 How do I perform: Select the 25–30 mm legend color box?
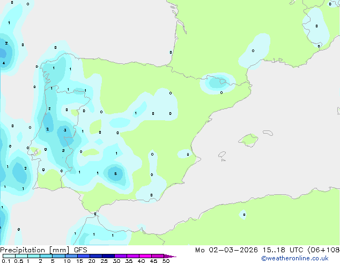pyautogui.click(x=108, y=256)
